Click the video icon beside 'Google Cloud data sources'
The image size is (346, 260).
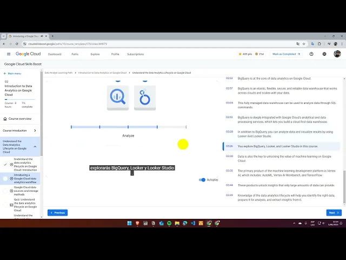(11, 191)
